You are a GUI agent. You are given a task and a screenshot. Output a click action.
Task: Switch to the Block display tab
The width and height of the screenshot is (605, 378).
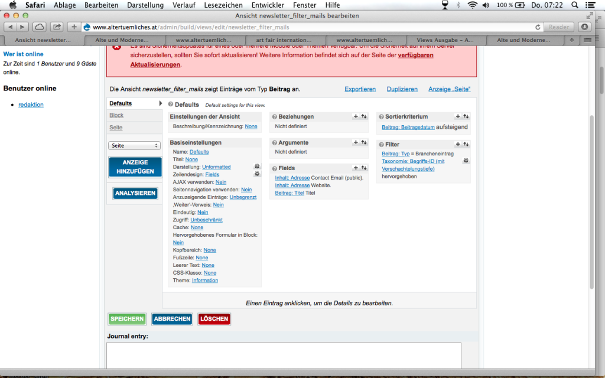[x=116, y=115]
